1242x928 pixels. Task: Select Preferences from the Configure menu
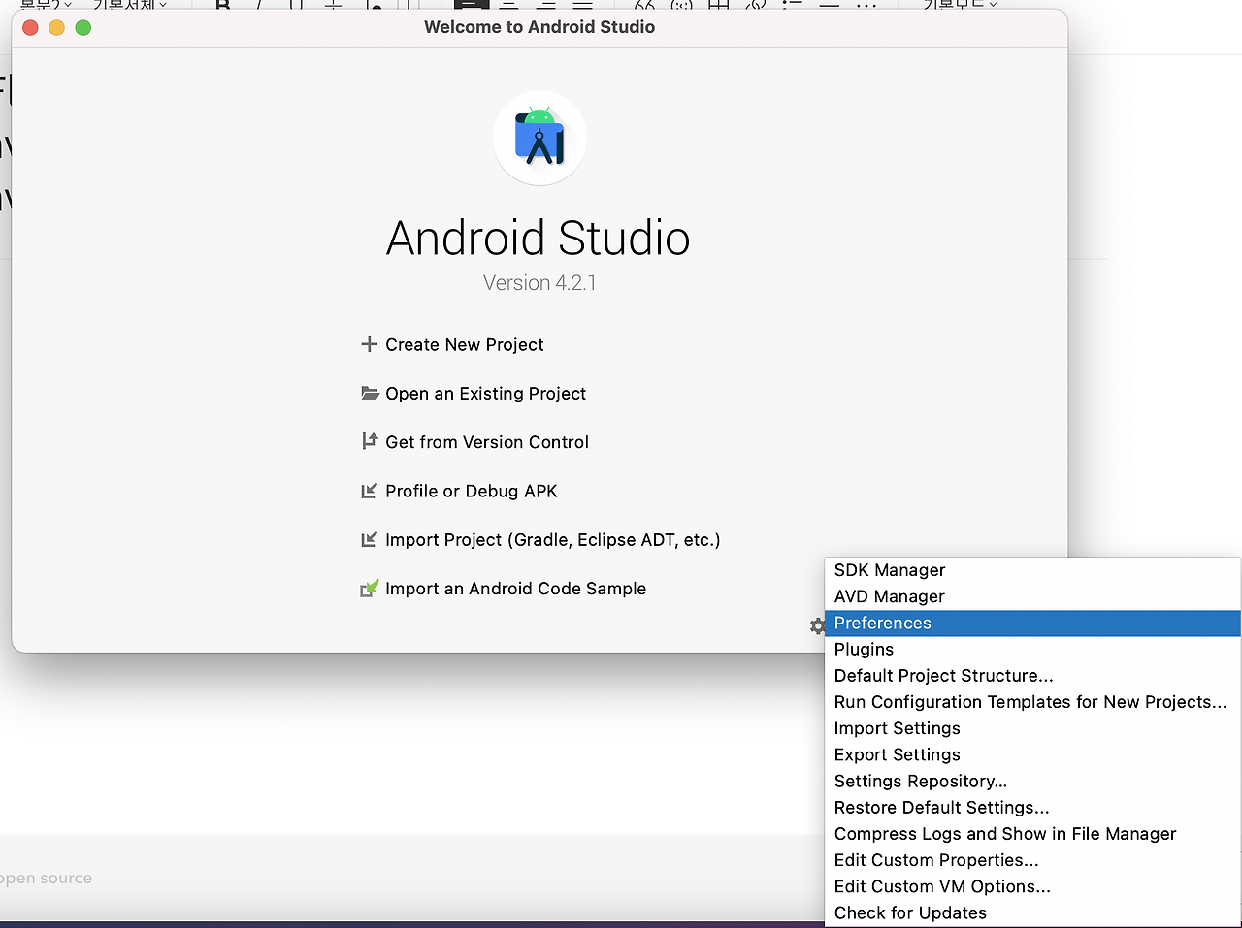(x=882, y=623)
